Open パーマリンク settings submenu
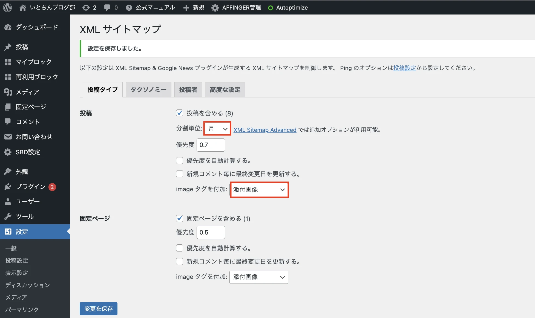The width and height of the screenshot is (535, 318). tap(22, 310)
